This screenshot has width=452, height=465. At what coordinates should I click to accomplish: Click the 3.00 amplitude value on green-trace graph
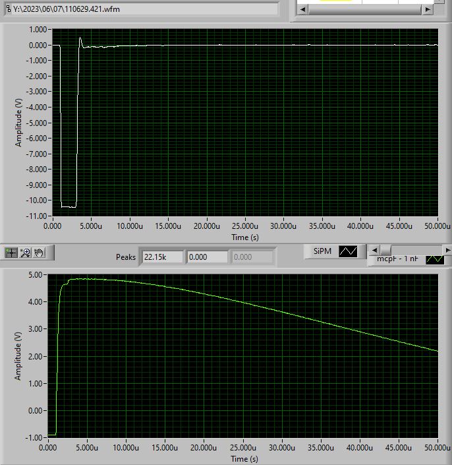coord(35,329)
